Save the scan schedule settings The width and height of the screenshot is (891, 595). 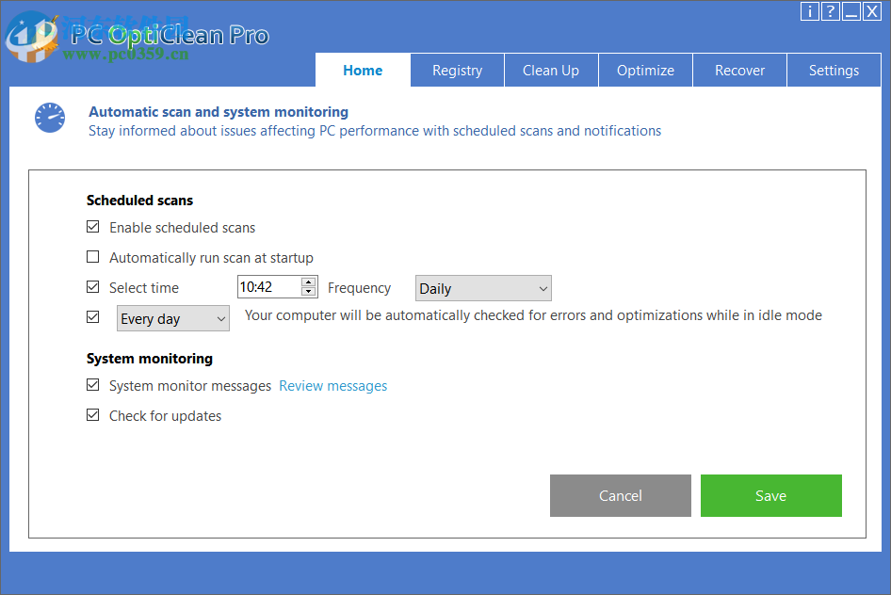tap(770, 495)
